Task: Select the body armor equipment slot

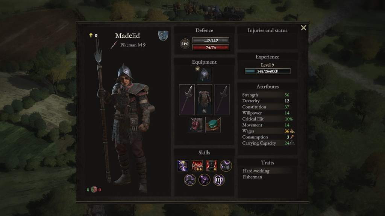Action: (x=204, y=100)
